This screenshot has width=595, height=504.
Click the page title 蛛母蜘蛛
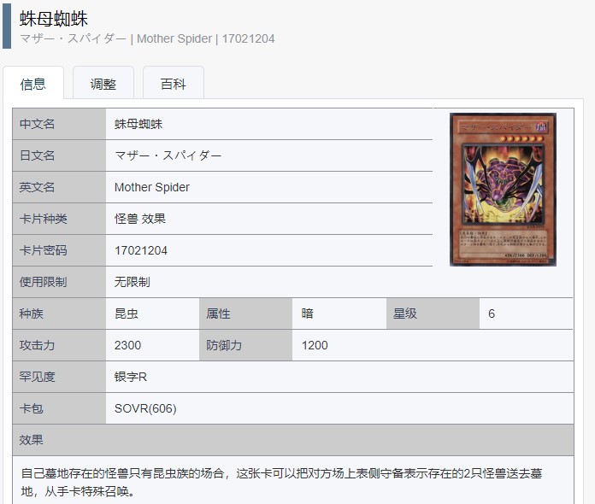pos(54,19)
